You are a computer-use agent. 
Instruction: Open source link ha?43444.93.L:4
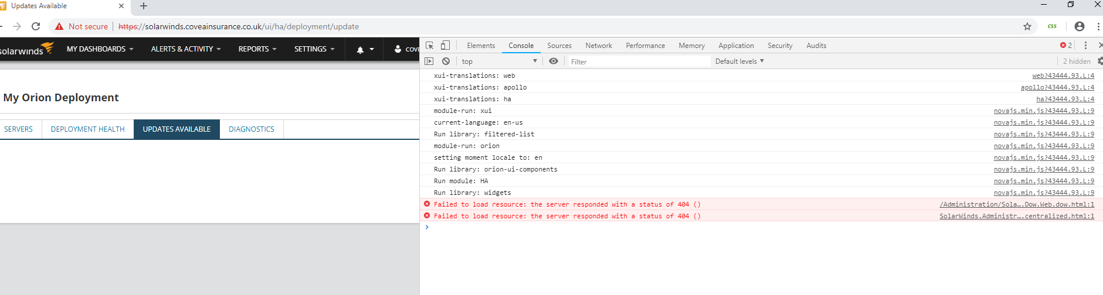pos(1065,99)
